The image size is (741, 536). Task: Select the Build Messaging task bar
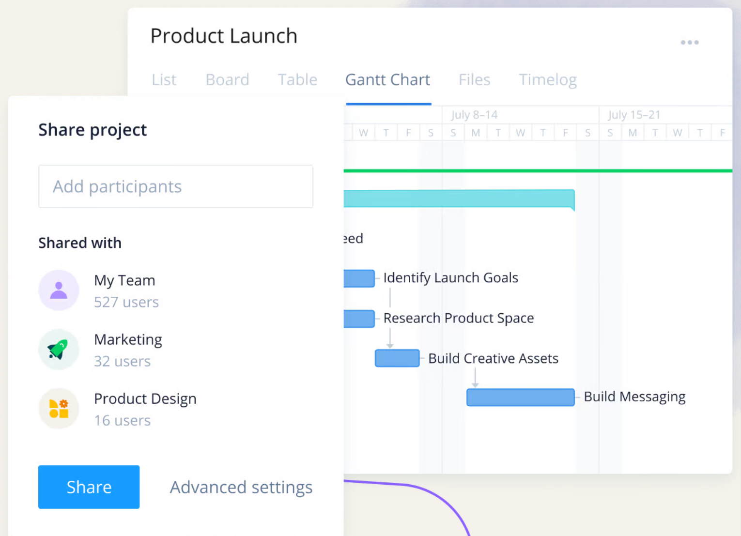tap(521, 397)
